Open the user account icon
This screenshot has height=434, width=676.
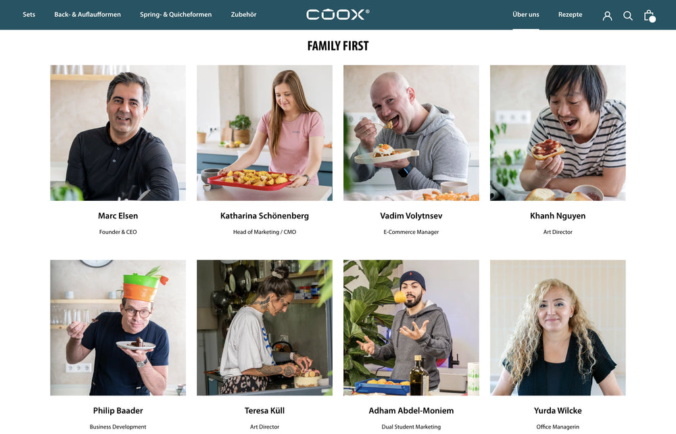[x=607, y=16]
